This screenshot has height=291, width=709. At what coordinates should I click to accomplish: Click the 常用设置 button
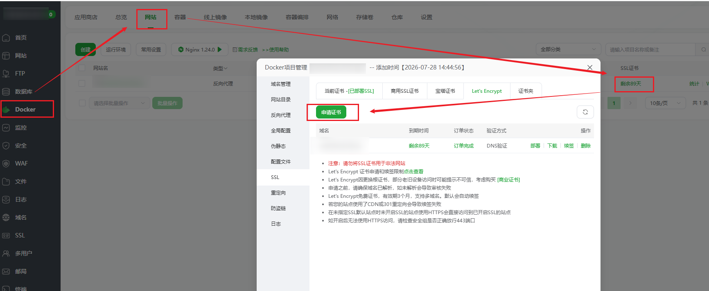151,49
